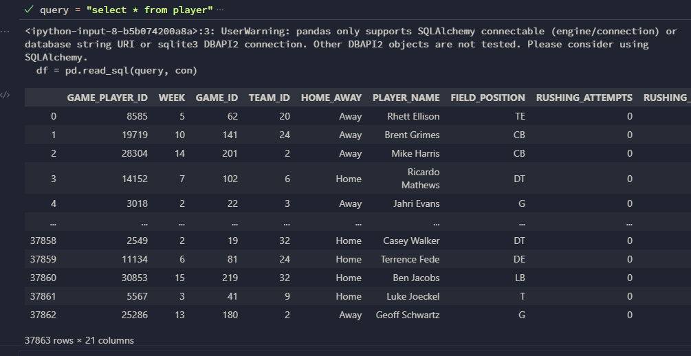691x356 pixels.
Task: Click the Geoff Schwartz name cell
Action: (x=408, y=315)
